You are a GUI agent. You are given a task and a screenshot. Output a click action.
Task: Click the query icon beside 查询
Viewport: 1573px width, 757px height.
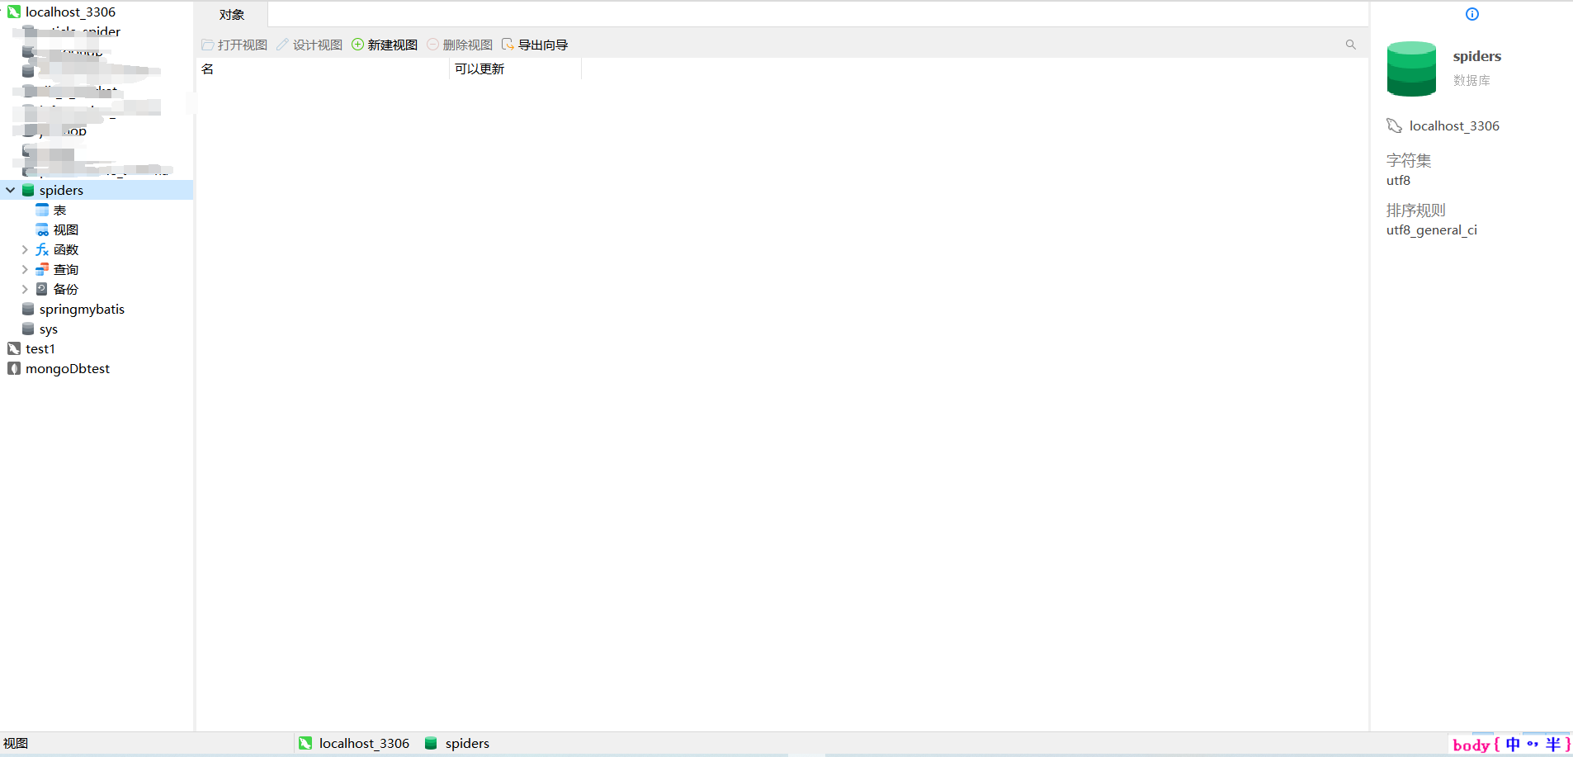click(x=42, y=269)
